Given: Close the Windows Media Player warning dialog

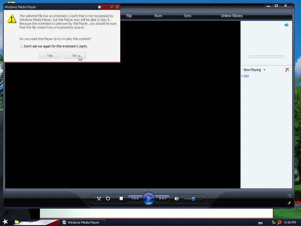Looking at the screenshot, I should click(x=117, y=7).
